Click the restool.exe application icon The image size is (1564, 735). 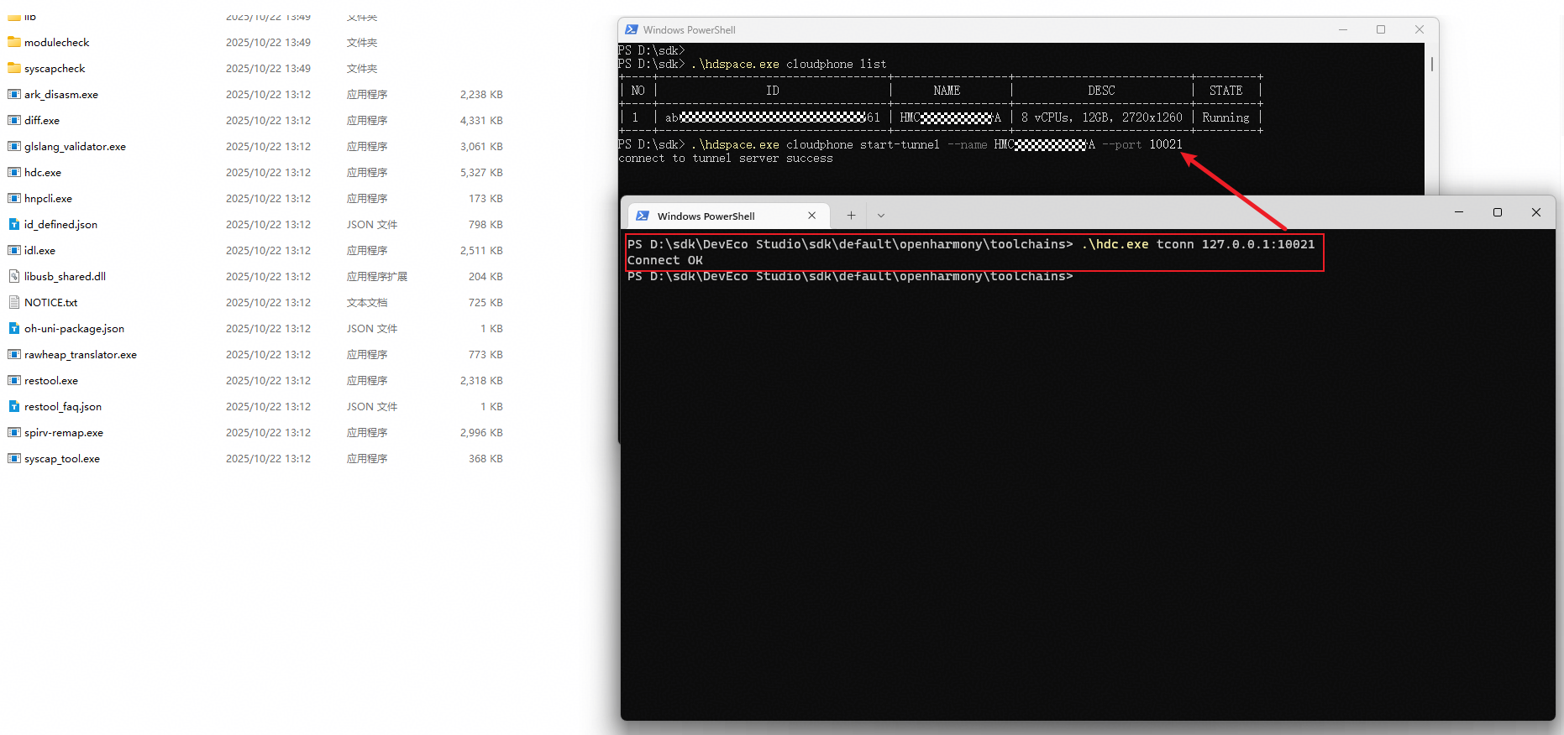point(14,380)
